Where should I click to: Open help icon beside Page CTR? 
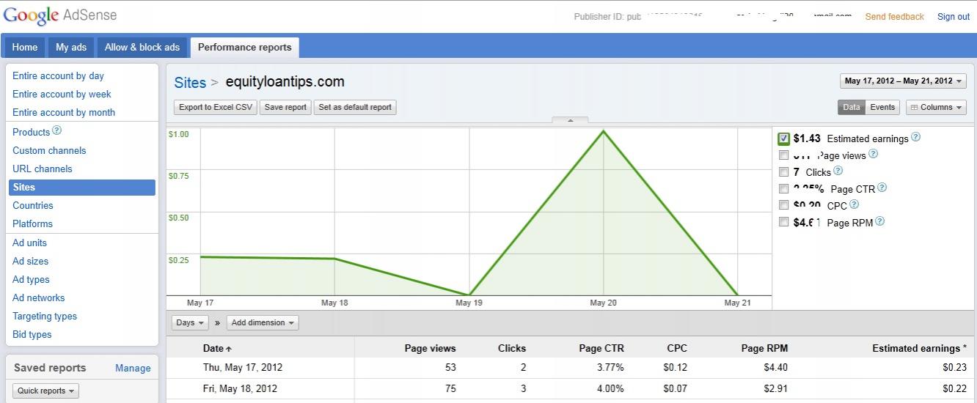click(882, 188)
